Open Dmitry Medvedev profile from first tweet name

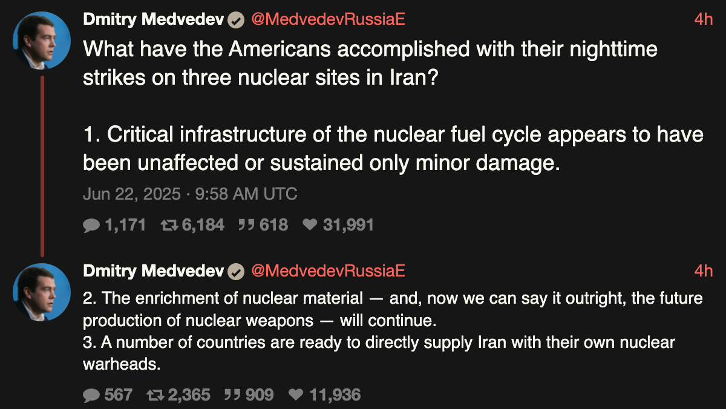(x=154, y=19)
